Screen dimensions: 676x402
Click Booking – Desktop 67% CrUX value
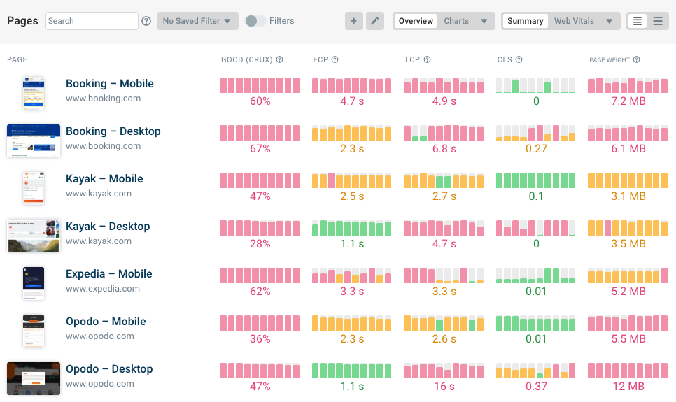(x=260, y=149)
